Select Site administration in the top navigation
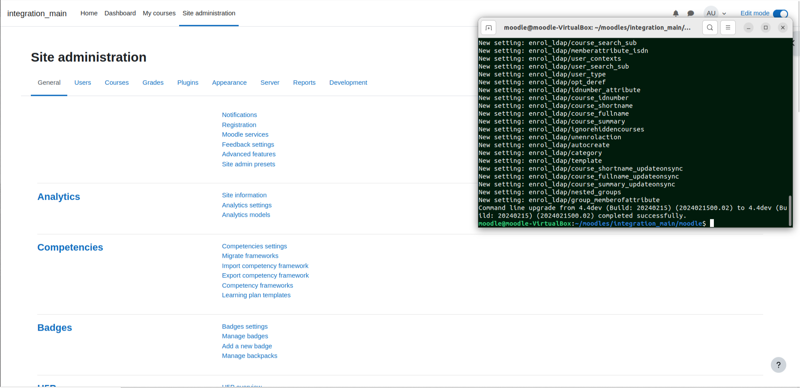 click(x=209, y=13)
